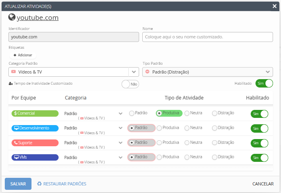Viewport: 281px width, 193px height.
Task: Choose Neutra radio for Comercial
Action: pos(187,113)
